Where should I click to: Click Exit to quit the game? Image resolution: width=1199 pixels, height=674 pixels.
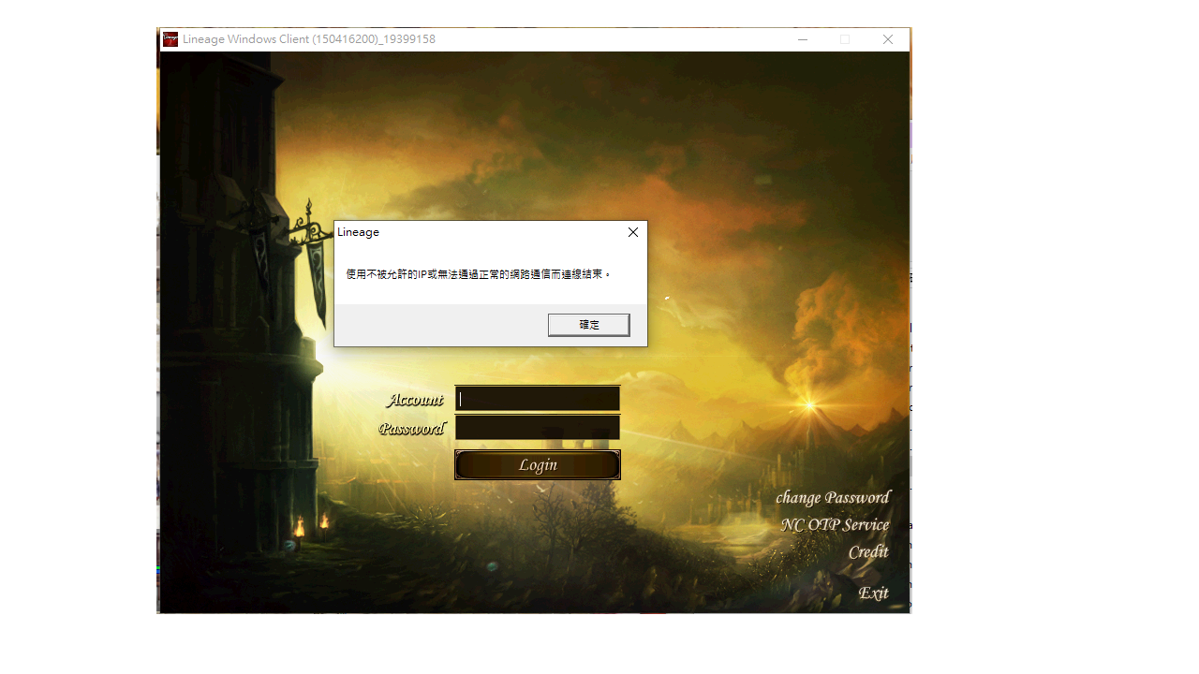click(x=874, y=593)
